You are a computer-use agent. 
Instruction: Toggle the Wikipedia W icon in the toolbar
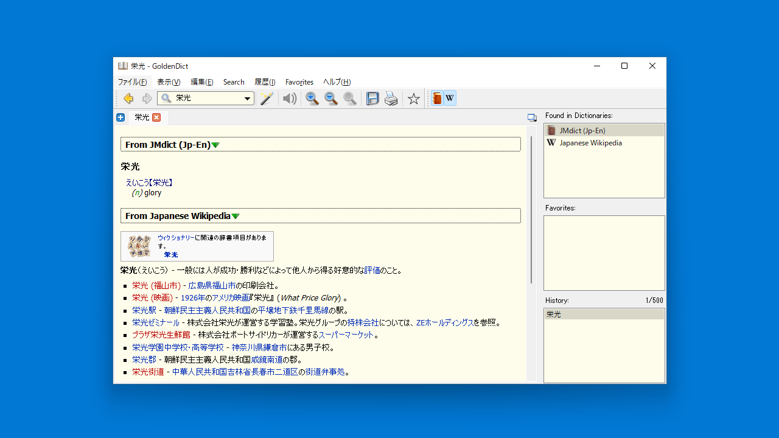450,98
